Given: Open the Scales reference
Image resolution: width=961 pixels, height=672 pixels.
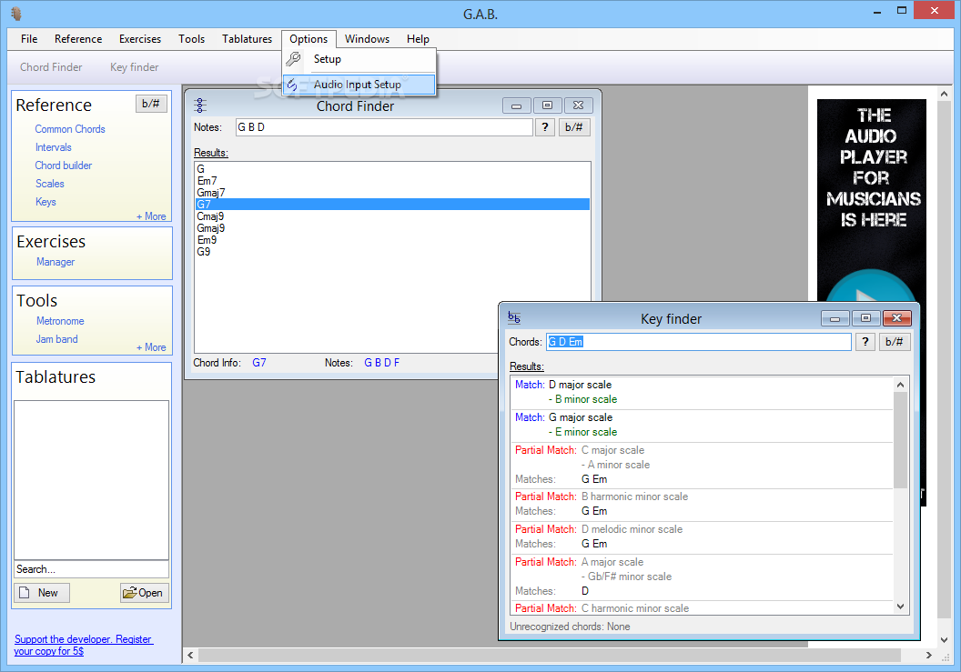Looking at the screenshot, I should click(50, 184).
